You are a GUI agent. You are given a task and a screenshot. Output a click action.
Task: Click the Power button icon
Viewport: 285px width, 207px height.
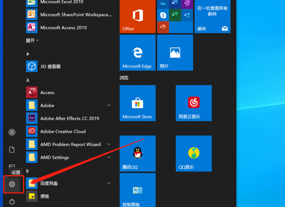(12, 202)
